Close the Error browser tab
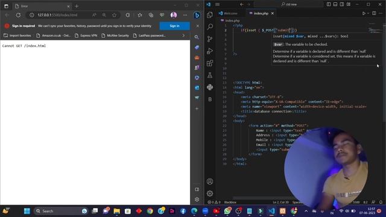 click(x=68, y=6)
